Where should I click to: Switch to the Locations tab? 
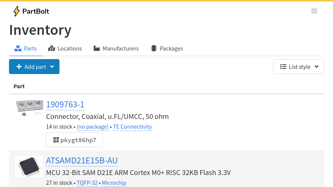click(65, 48)
